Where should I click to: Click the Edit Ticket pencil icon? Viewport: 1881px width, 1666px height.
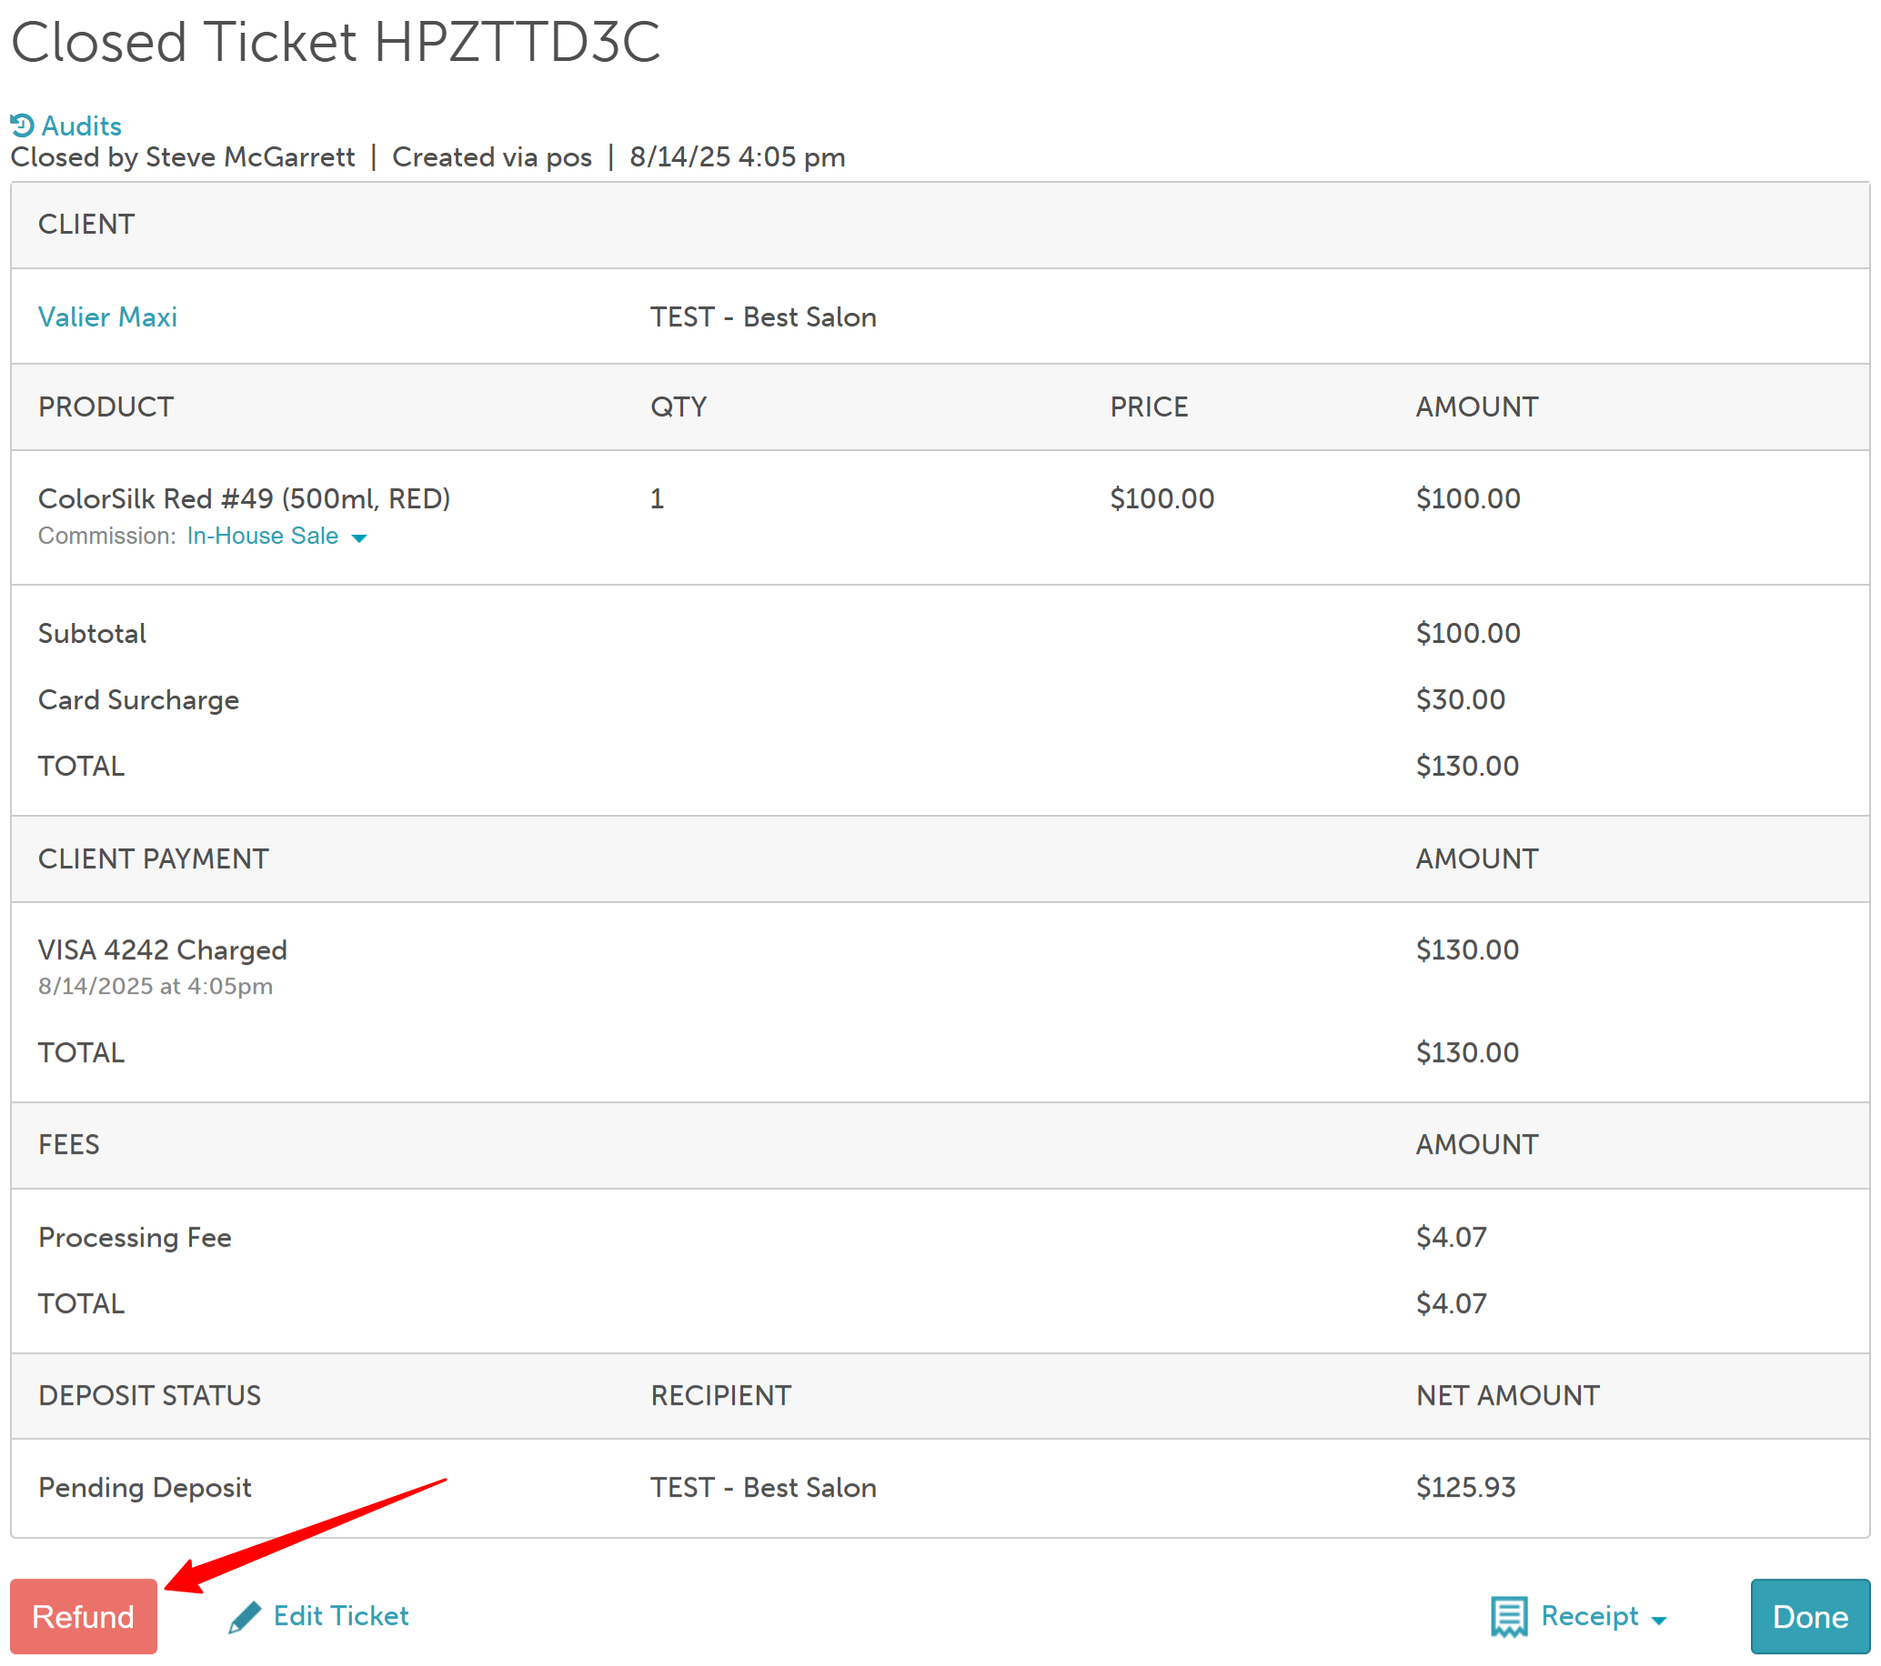pos(244,1616)
